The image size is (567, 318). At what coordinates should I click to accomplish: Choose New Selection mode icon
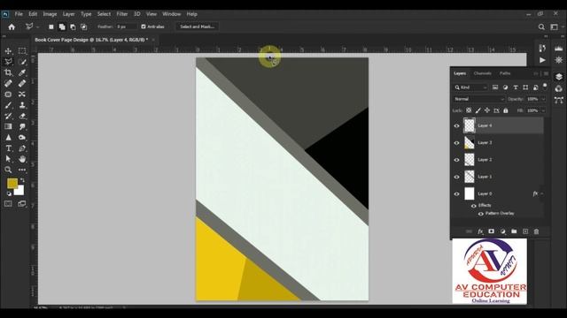51,26
